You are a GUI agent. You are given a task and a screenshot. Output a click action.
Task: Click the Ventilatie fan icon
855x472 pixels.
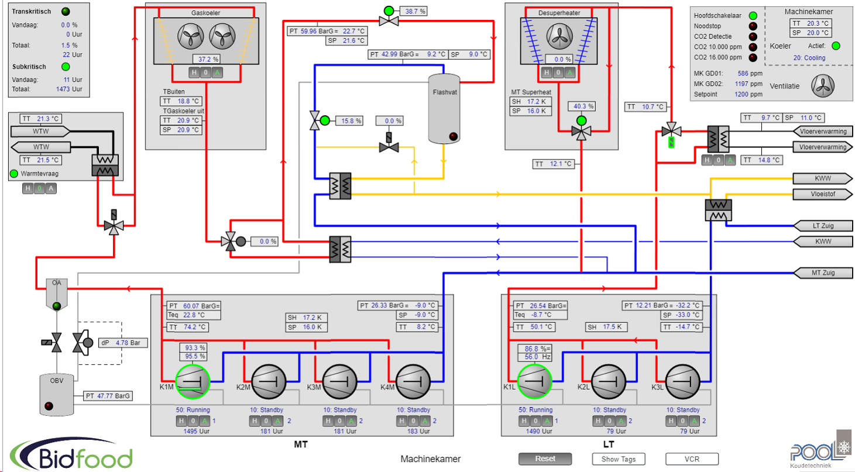pos(822,85)
